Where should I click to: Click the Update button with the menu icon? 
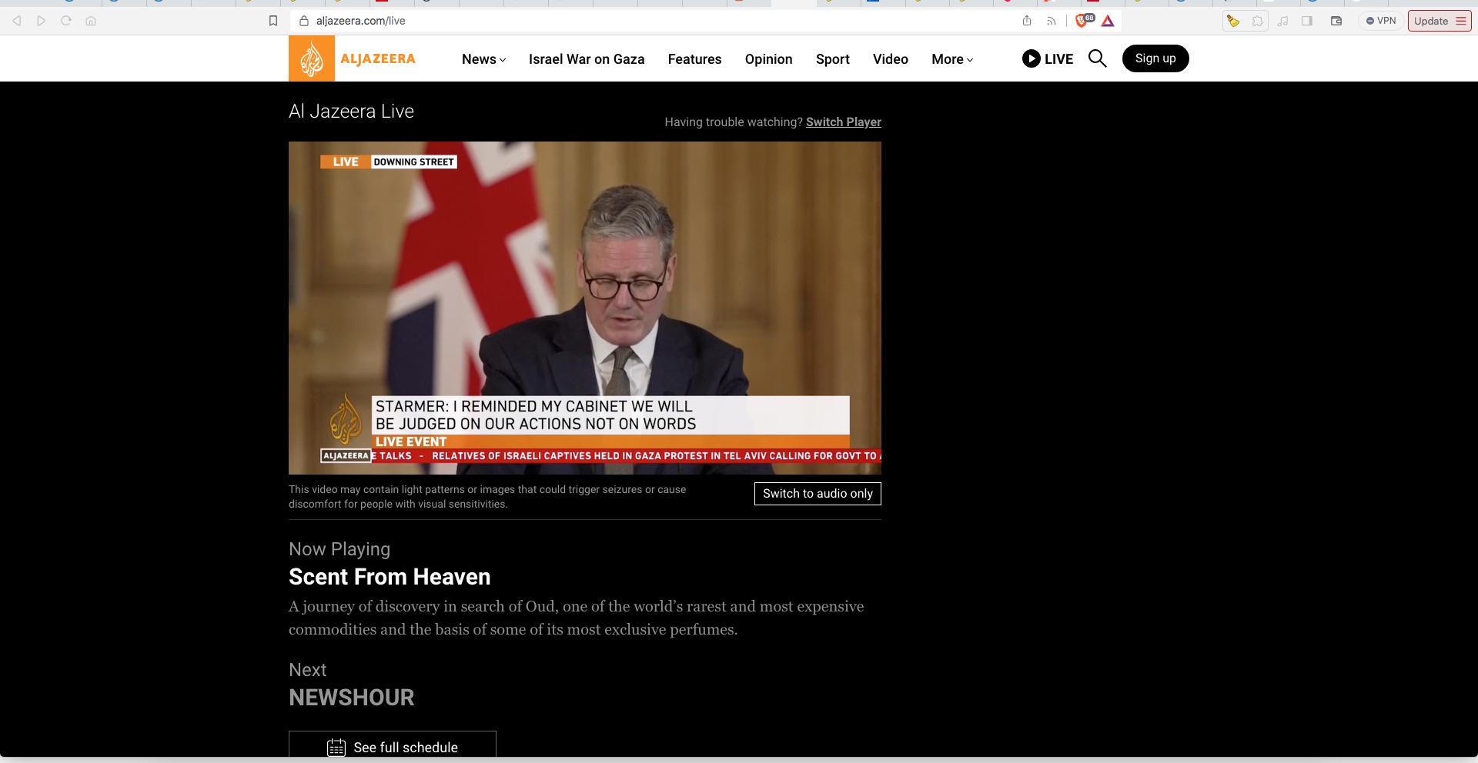1440,21
